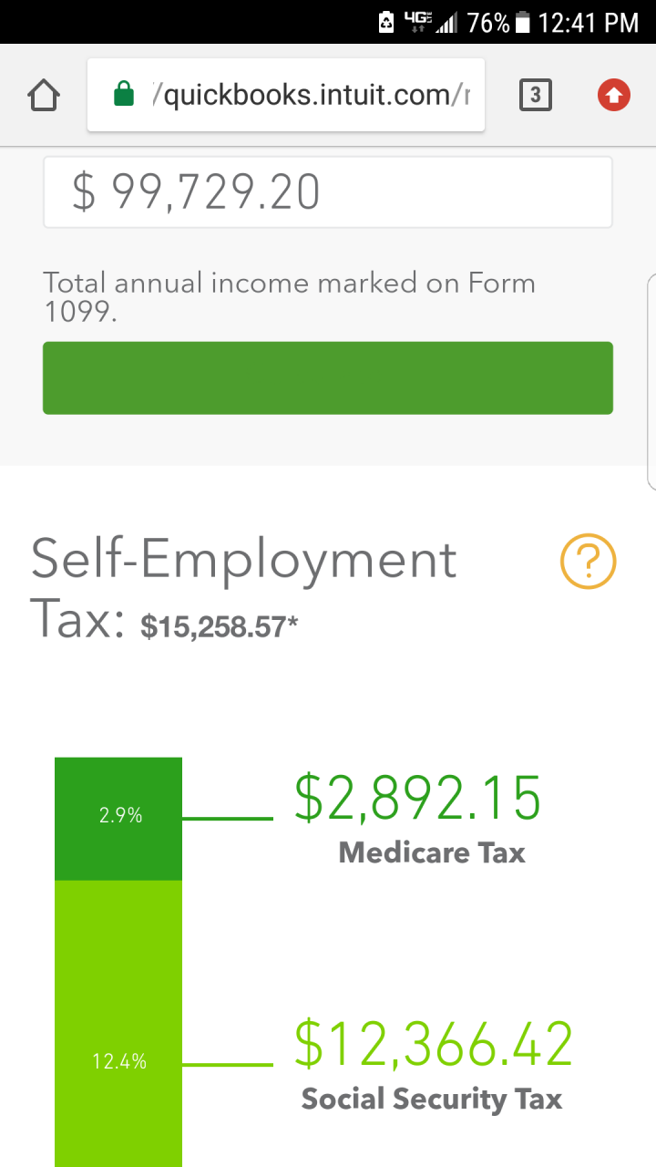
Task: Tap the battery icon in status bar
Action: [x=523, y=23]
